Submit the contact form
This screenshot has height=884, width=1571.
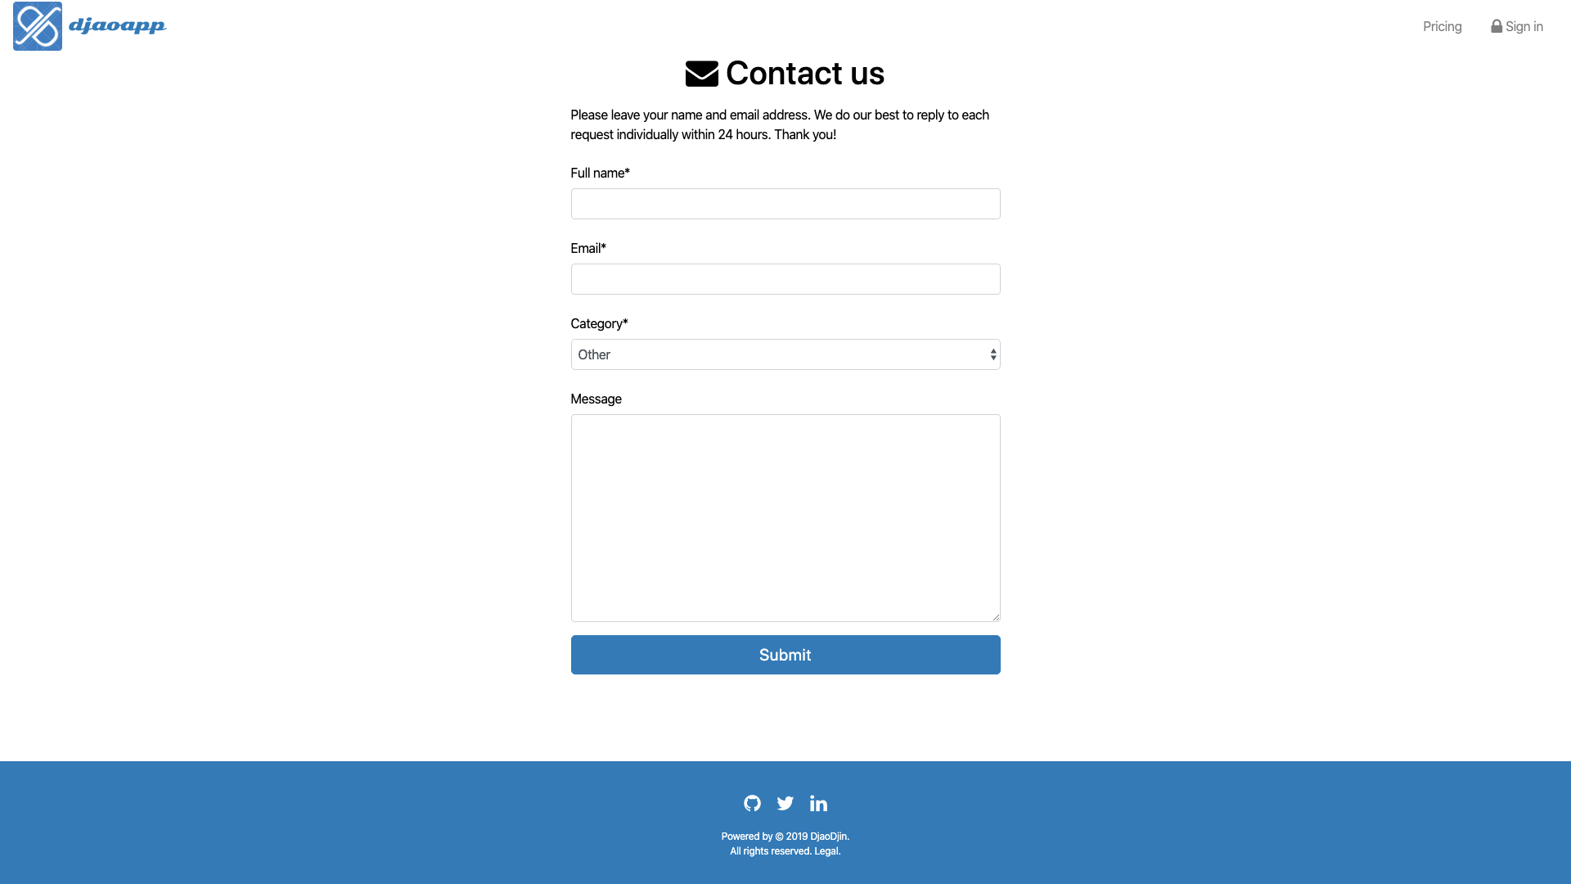point(785,655)
